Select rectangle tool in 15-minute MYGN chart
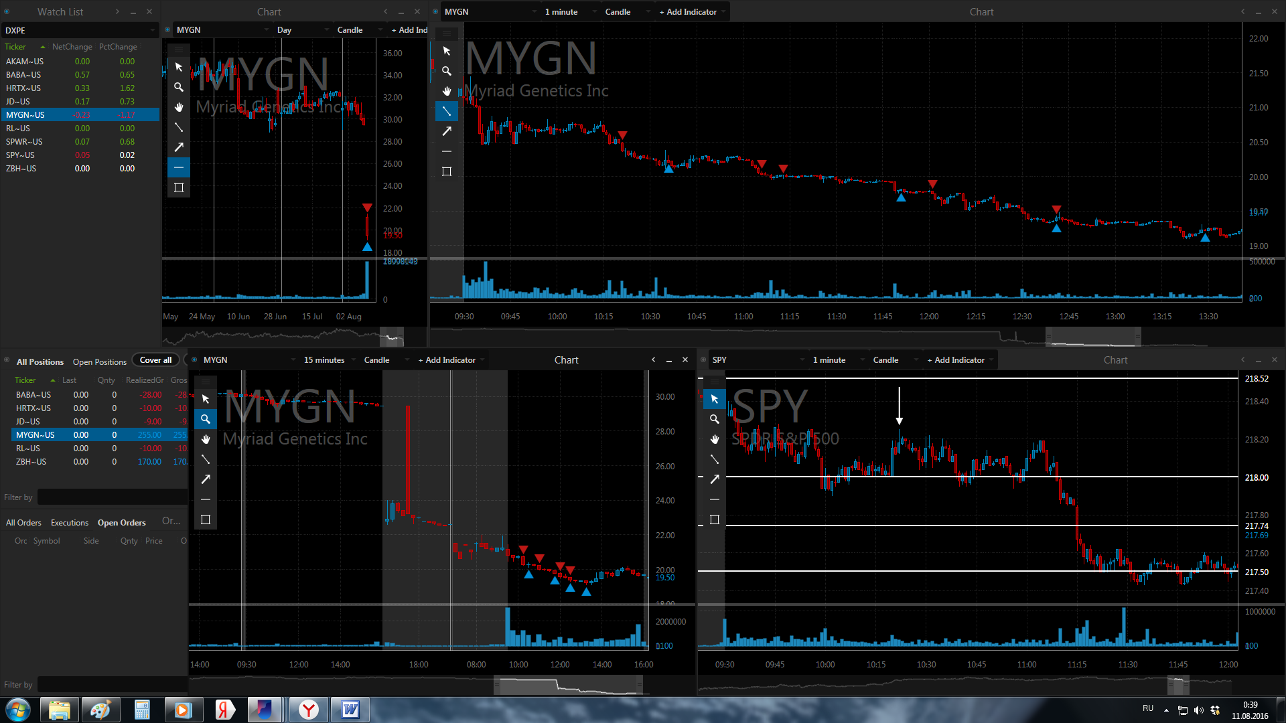Viewport: 1286px width, 723px height. coord(206,519)
